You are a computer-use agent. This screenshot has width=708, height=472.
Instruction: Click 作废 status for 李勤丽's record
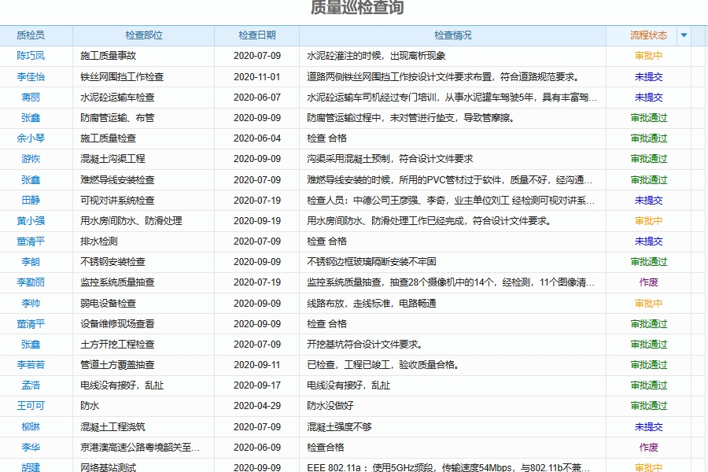[648, 282]
